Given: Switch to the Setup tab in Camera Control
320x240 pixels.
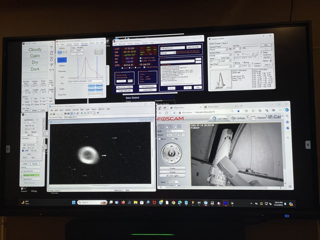Looking at the screenshot, I should tap(224, 43).
